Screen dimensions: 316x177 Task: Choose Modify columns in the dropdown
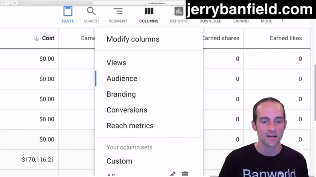tap(133, 39)
